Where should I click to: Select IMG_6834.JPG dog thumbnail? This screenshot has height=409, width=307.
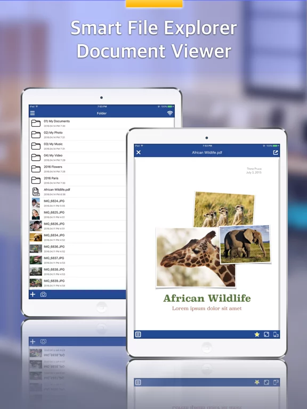tap(36, 238)
